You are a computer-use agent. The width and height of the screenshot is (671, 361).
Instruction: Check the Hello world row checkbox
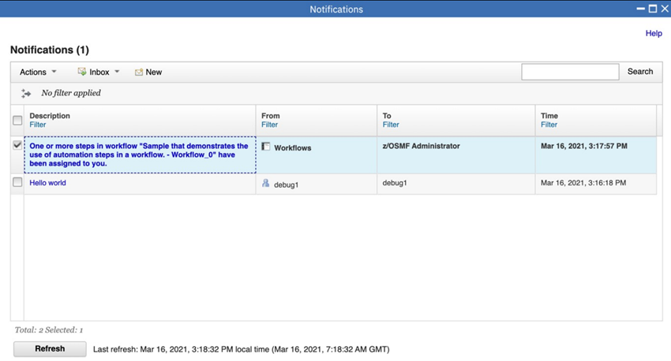(17, 182)
